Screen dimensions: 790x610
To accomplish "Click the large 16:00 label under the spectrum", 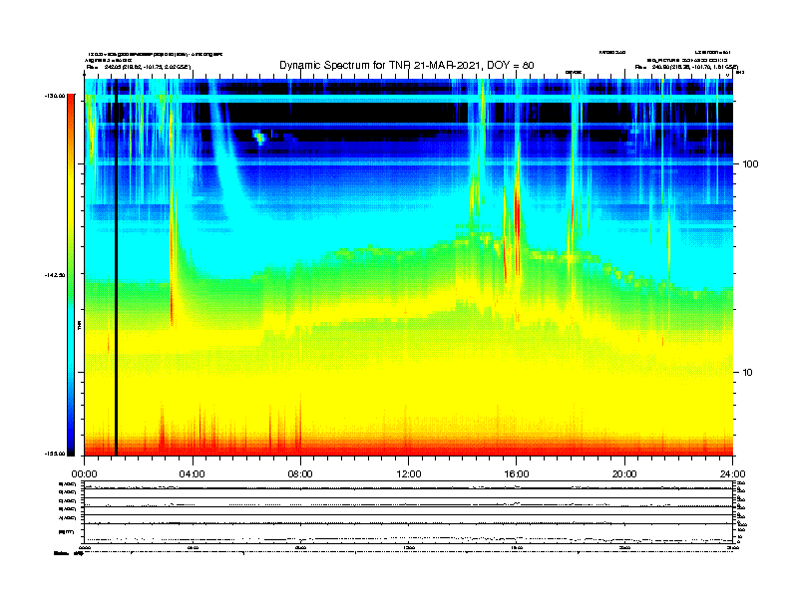I will click(x=517, y=474).
